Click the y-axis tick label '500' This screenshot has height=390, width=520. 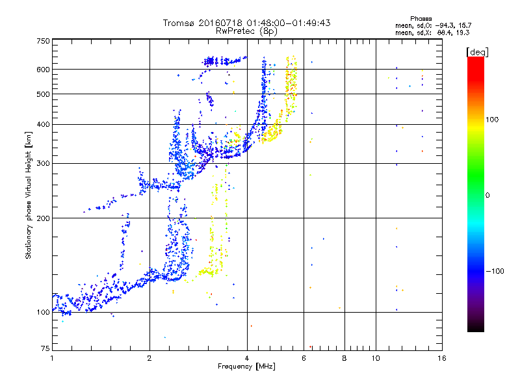[x=44, y=94]
